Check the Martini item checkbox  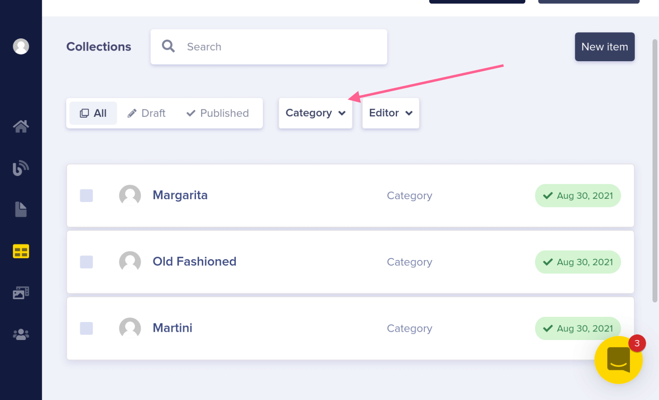coord(86,329)
